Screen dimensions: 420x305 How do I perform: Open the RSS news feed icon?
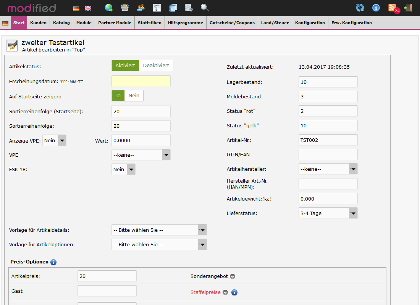tap(393, 8)
